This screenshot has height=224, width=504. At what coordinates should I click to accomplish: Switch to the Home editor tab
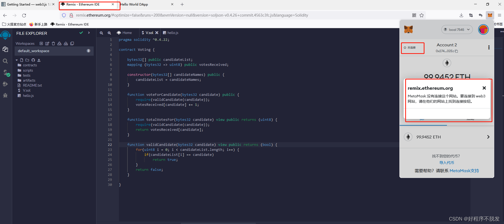point(124,33)
